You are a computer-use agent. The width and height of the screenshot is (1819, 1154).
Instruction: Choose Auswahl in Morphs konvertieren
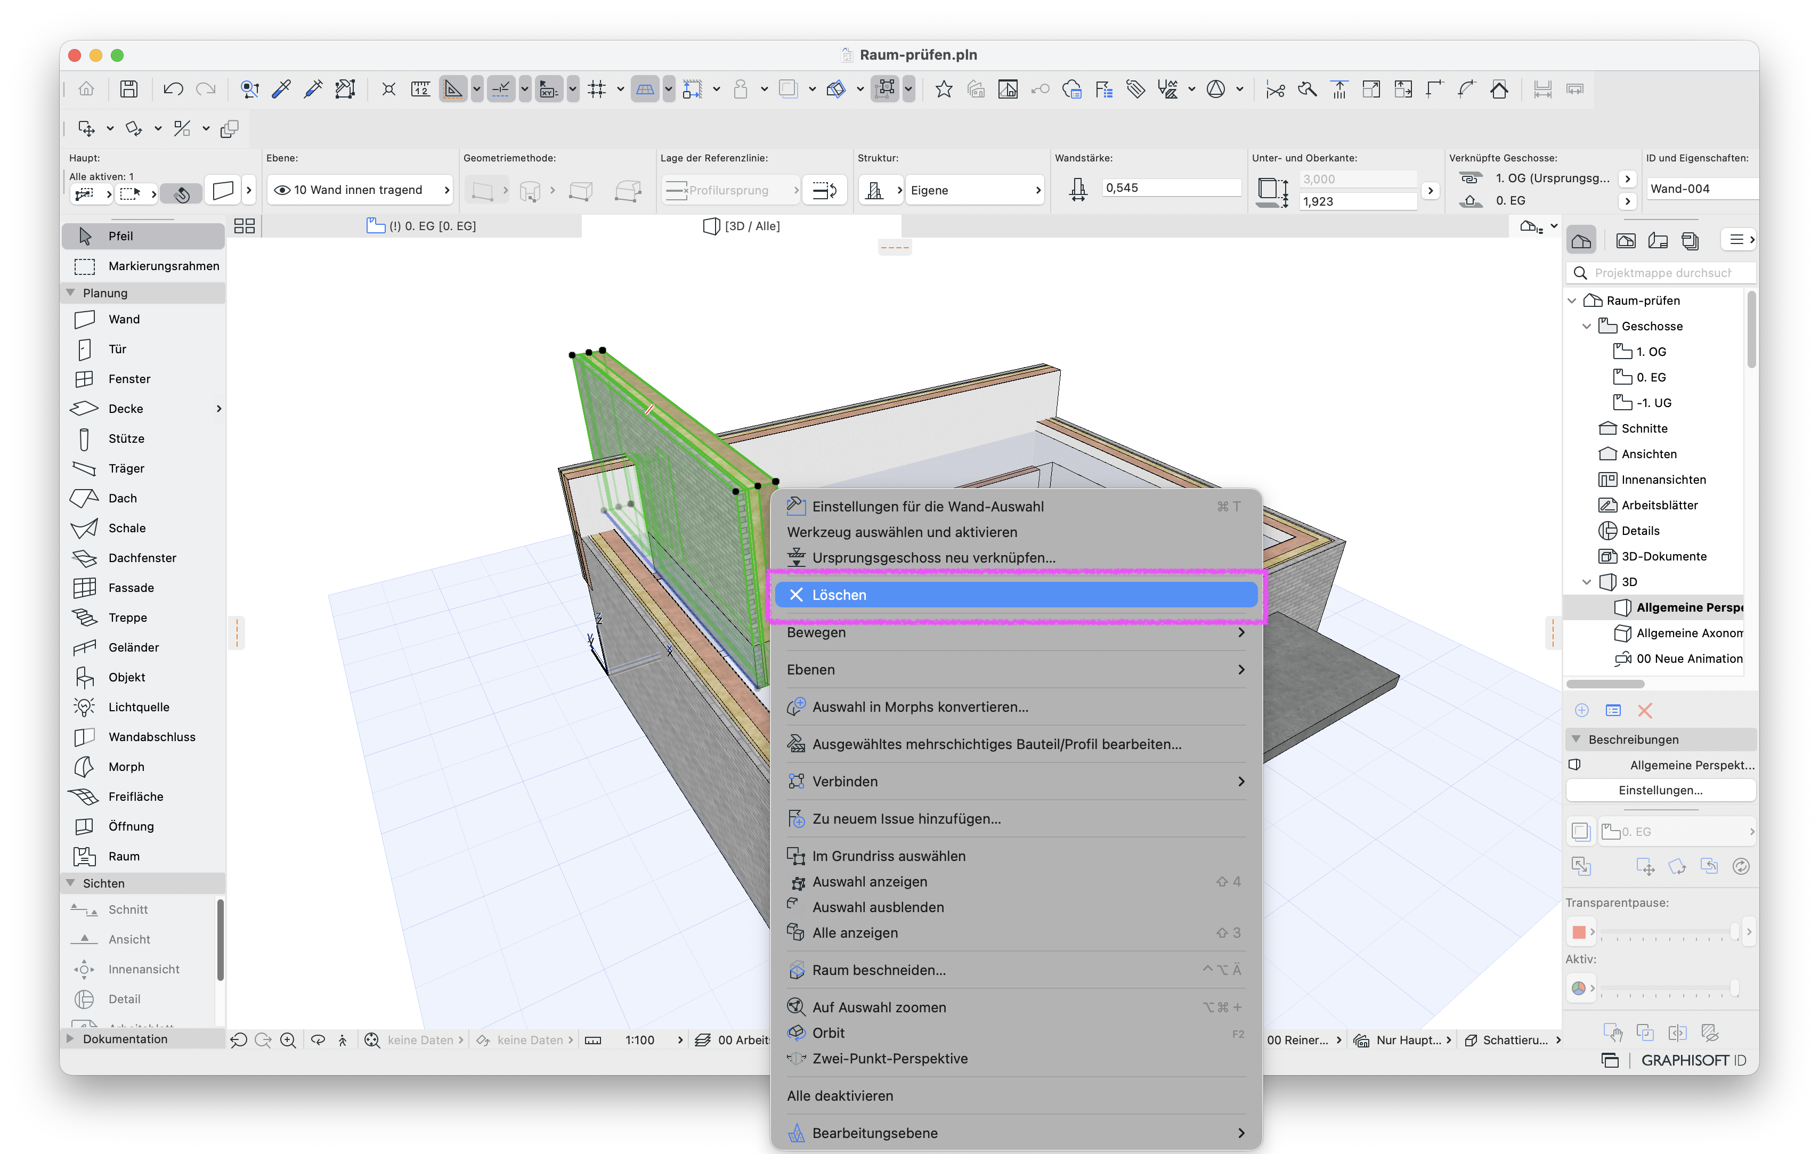[x=1016, y=707]
